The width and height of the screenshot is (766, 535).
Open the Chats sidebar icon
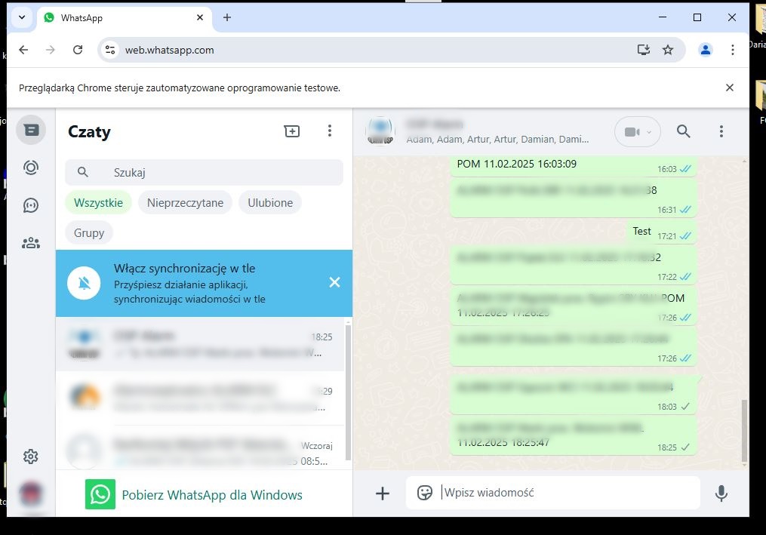click(x=31, y=130)
